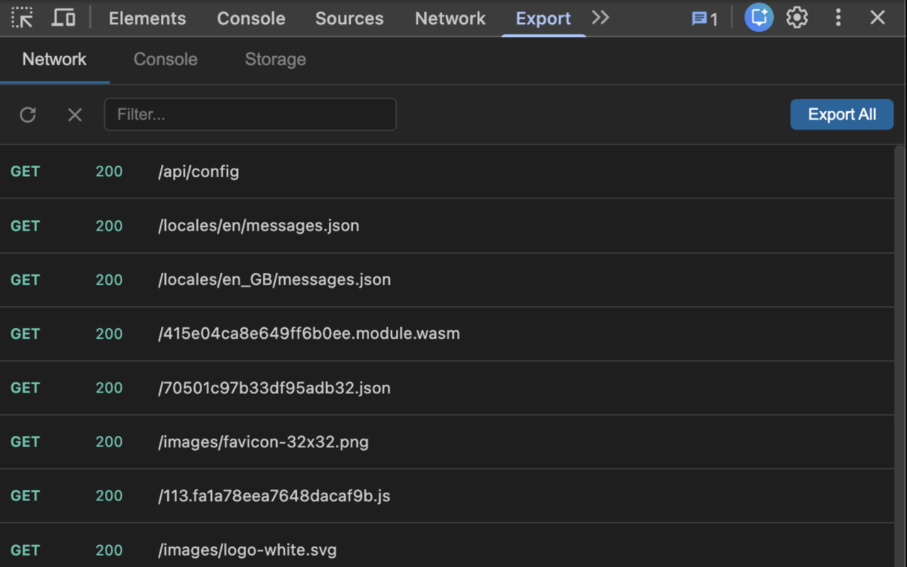Activate the inspect element picker icon

(x=23, y=18)
